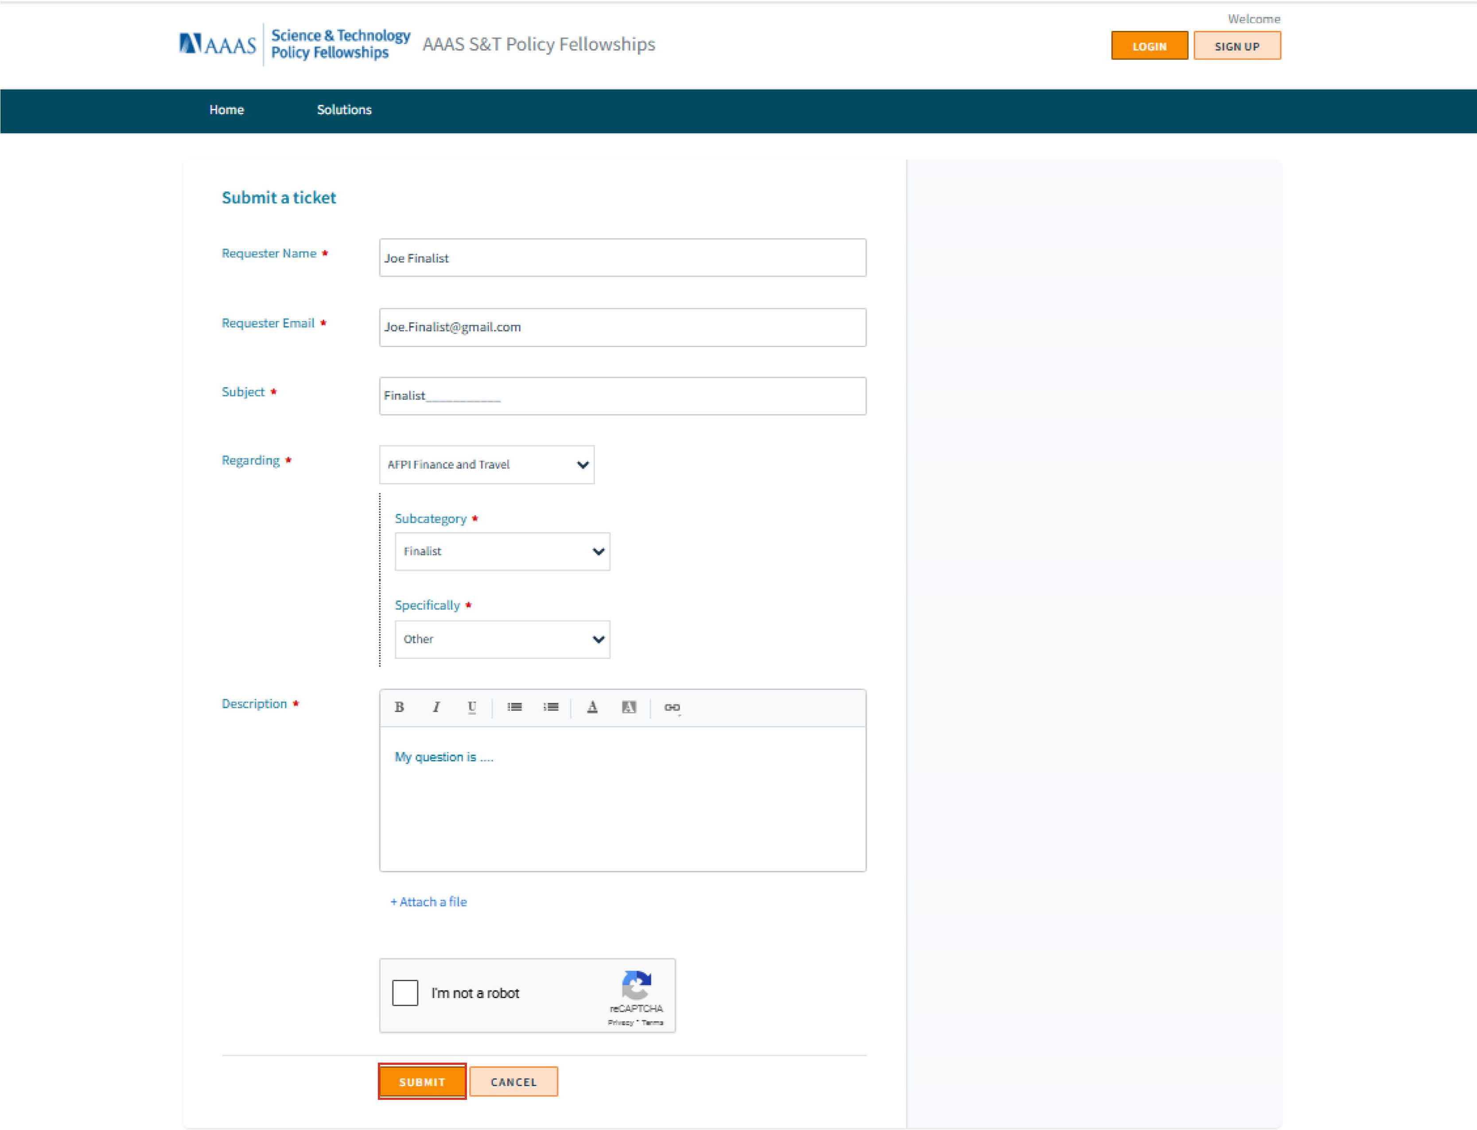Toggle italic formatting in Description editor
The image size is (1477, 1130).
click(x=436, y=707)
